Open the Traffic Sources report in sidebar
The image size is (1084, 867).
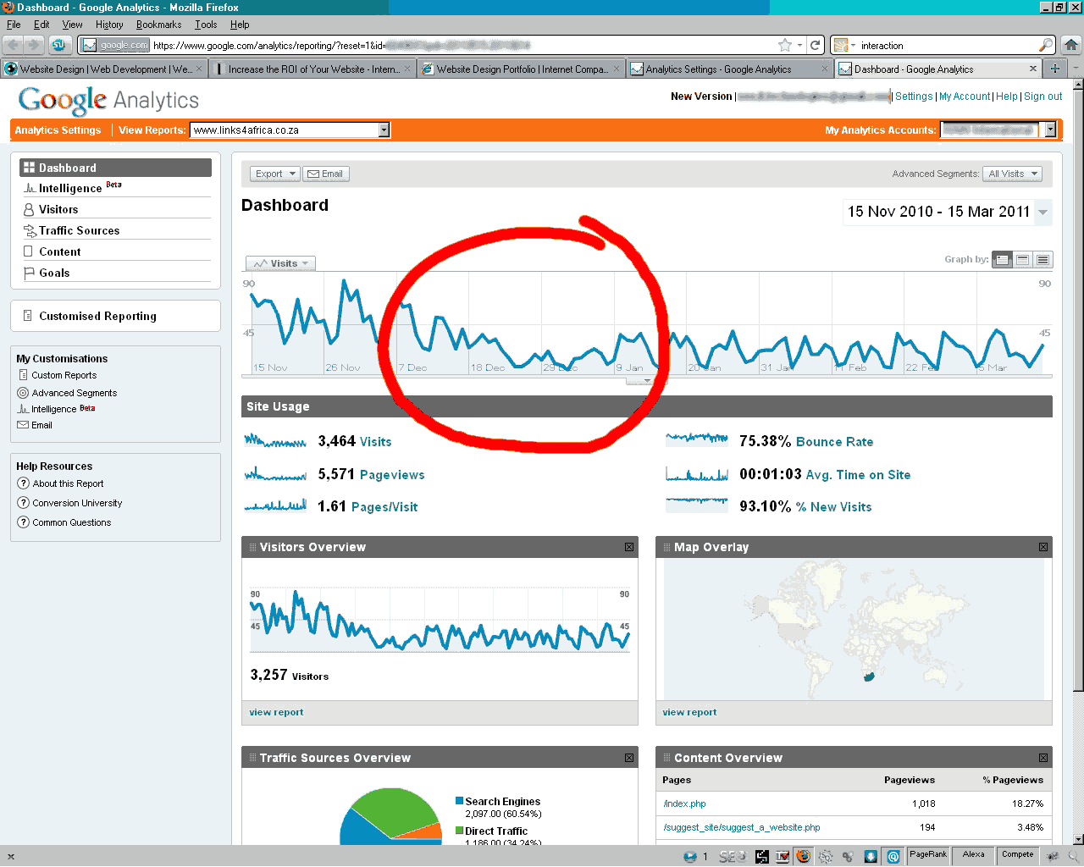tap(79, 230)
